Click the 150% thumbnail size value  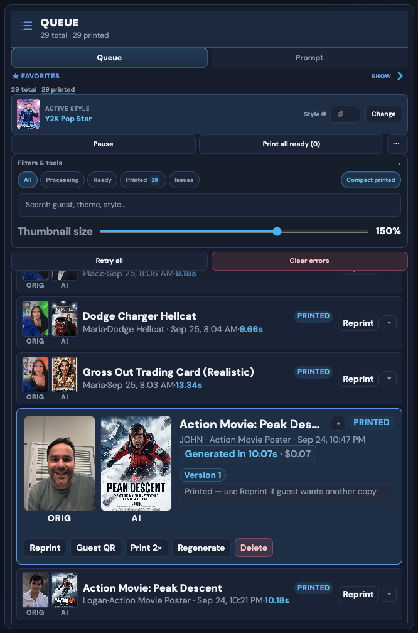click(388, 231)
